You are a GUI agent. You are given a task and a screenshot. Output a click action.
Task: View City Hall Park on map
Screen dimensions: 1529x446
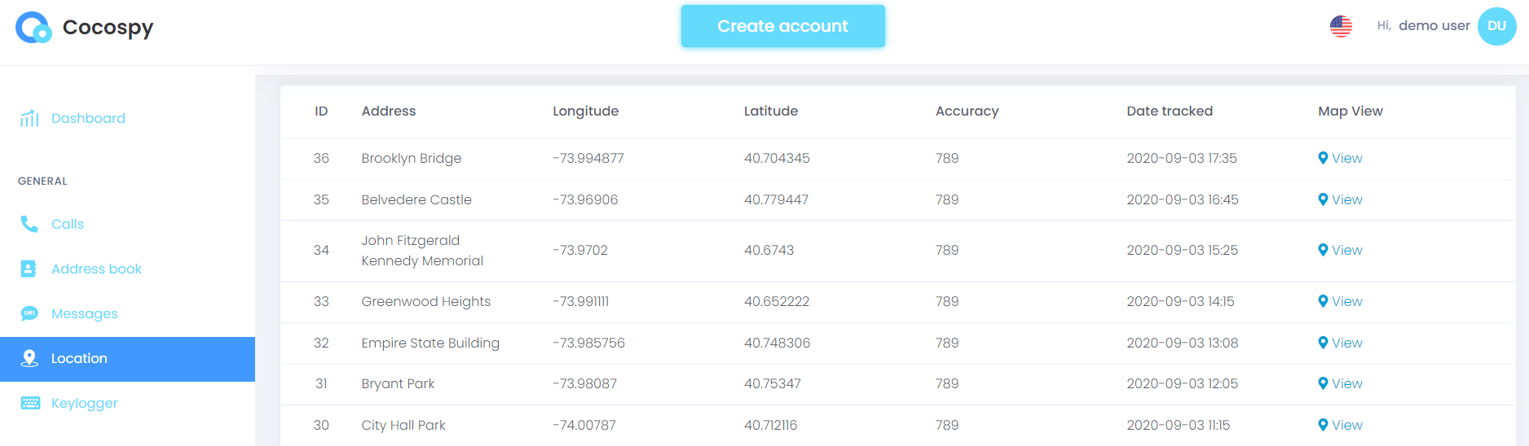coord(1346,425)
